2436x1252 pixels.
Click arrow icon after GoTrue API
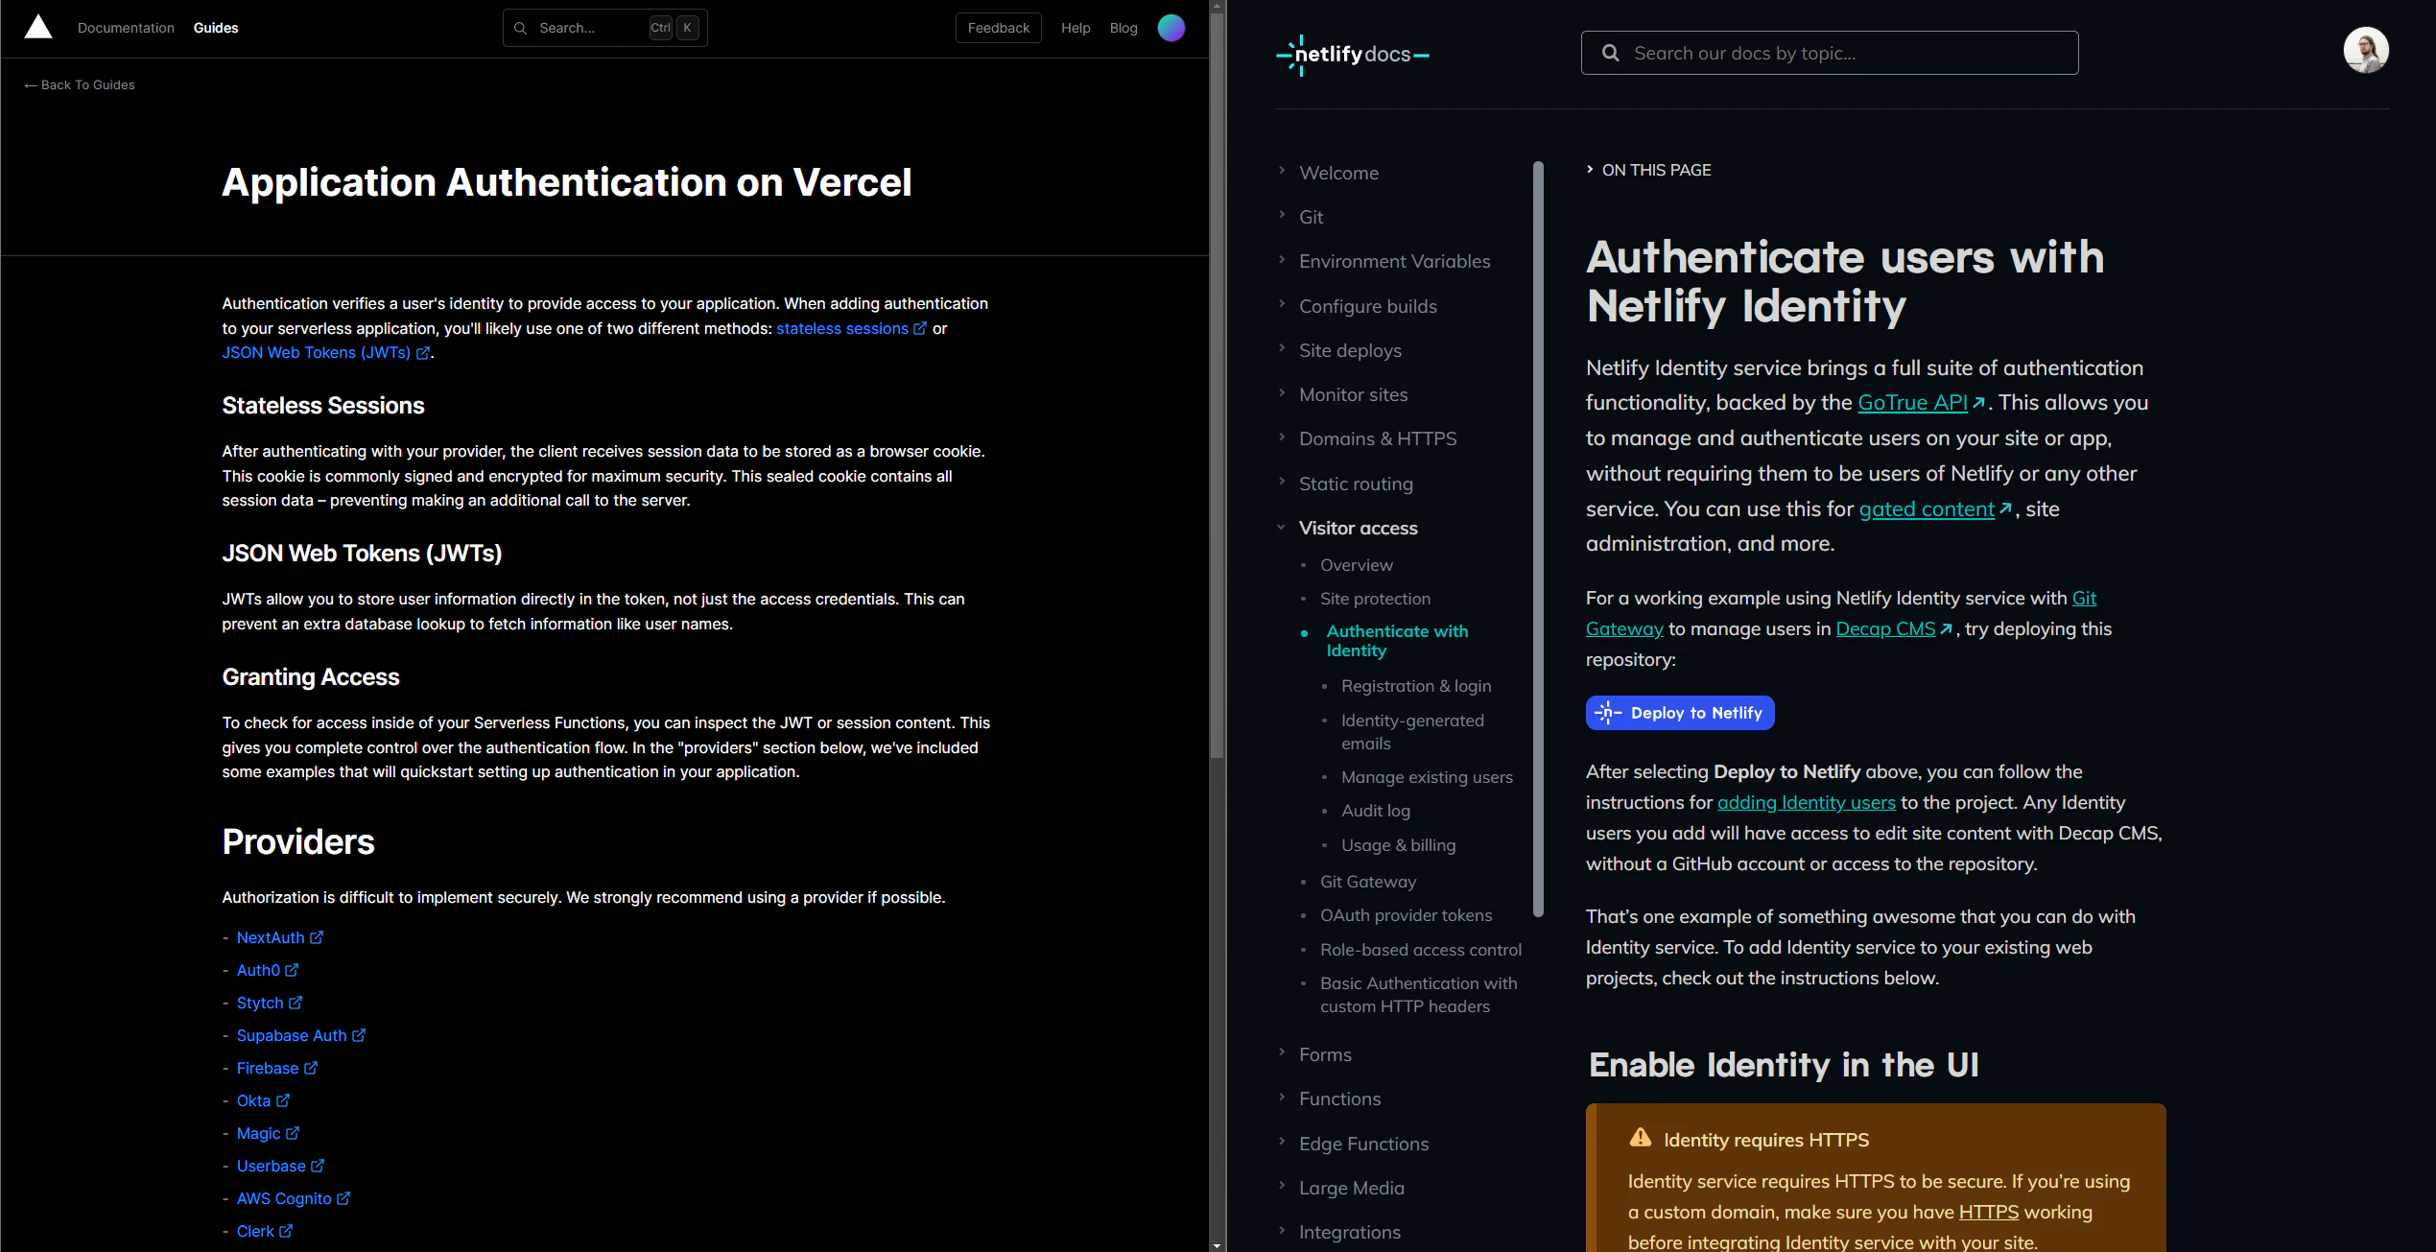(x=1978, y=403)
